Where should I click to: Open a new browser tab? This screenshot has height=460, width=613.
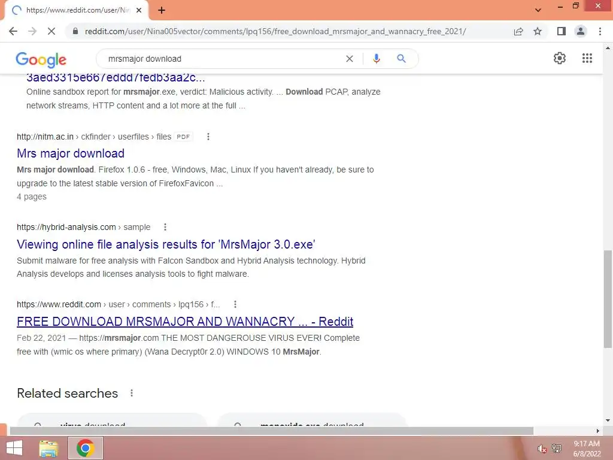[x=162, y=10]
